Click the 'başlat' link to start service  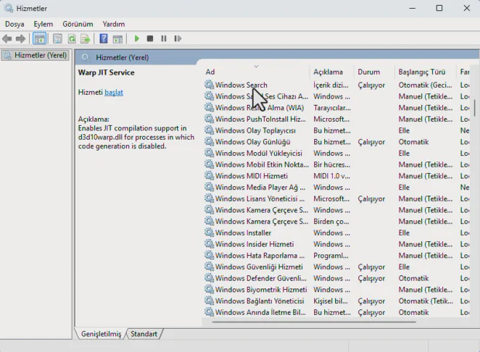tap(114, 93)
